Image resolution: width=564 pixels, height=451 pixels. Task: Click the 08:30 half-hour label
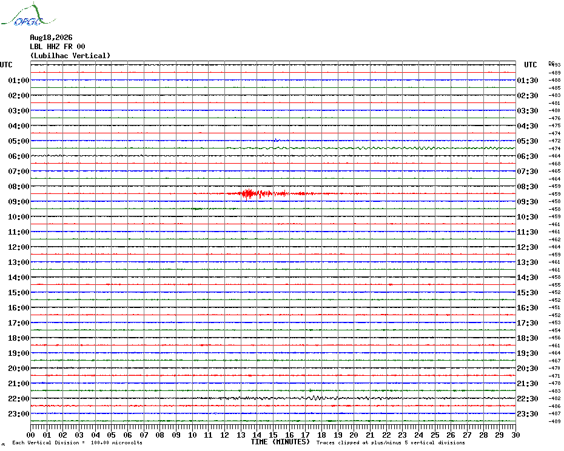pyautogui.click(x=528, y=186)
